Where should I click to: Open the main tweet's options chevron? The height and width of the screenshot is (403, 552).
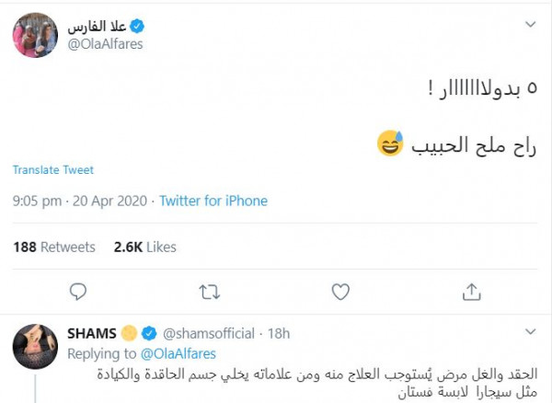pyautogui.click(x=531, y=24)
